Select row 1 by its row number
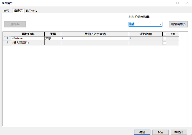The height and width of the screenshot is (135, 192). pos(7,39)
